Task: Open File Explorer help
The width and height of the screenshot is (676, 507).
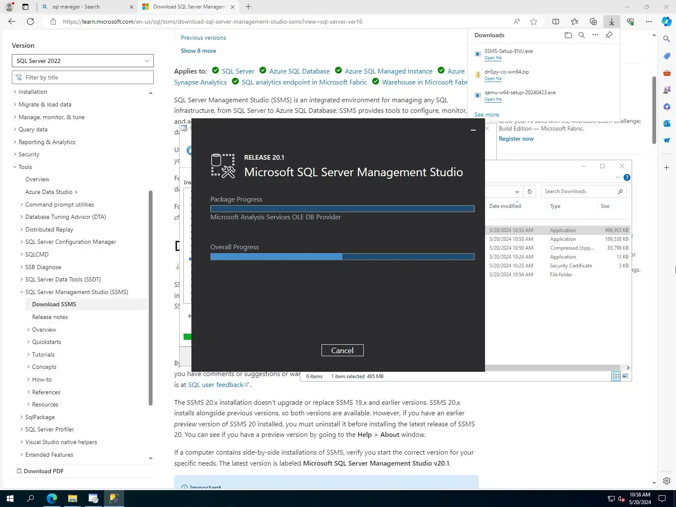Action: pyautogui.click(x=627, y=177)
